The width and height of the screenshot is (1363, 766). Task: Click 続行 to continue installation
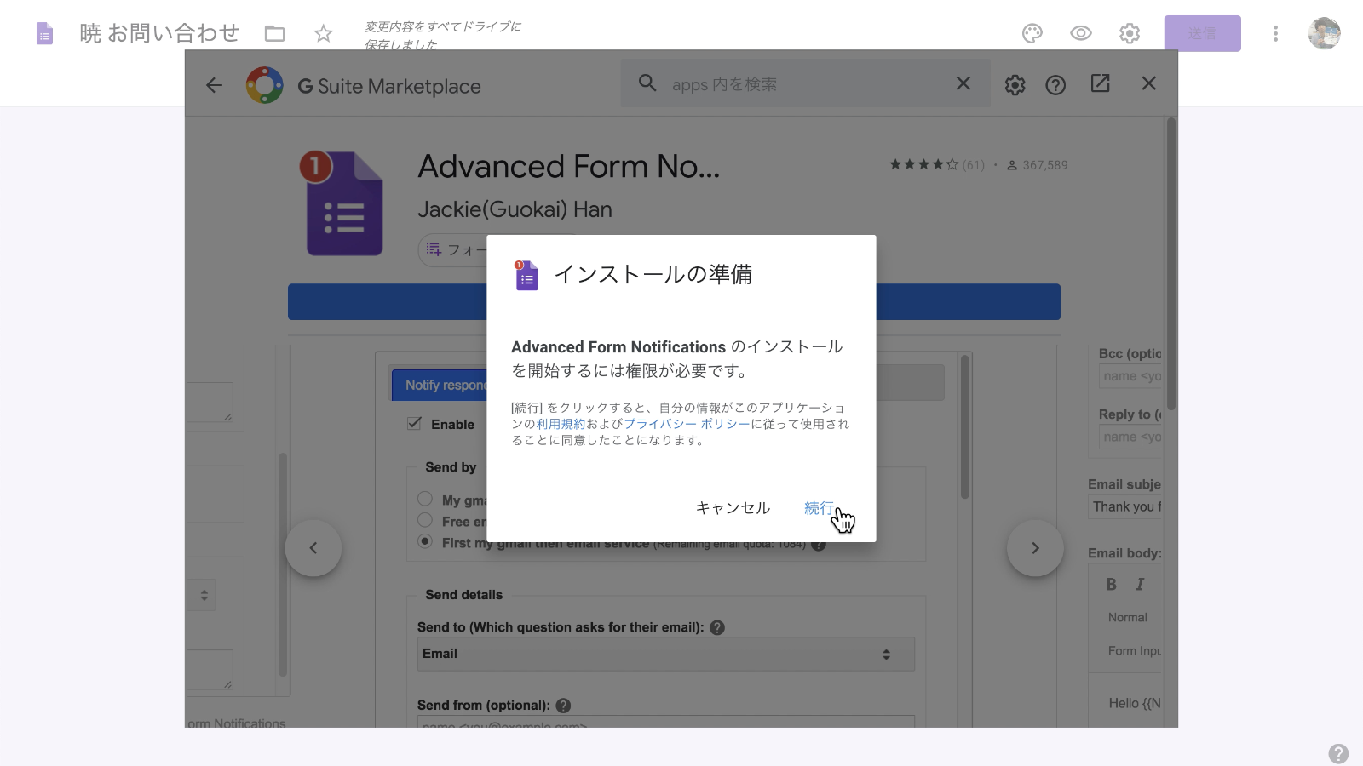click(x=820, y=508)
